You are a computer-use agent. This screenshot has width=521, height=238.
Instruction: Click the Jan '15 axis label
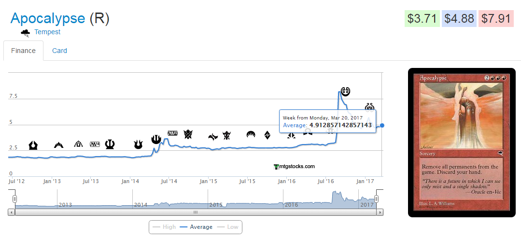208,181
